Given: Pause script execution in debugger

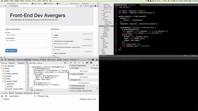Looking at the screenshot, I should [71, 63].
